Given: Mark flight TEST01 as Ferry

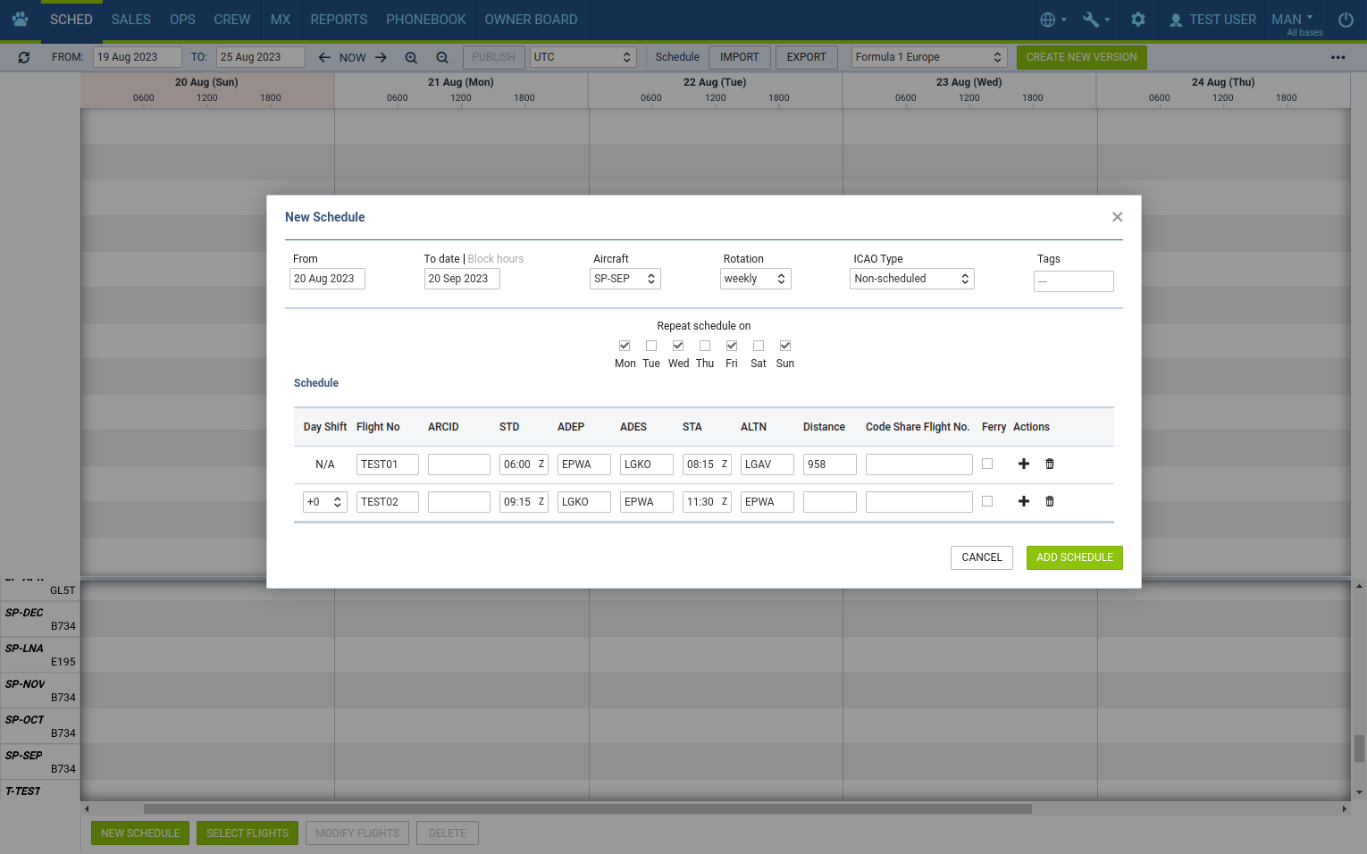Looking at the screenshot, I should click(x=986, y=464).
